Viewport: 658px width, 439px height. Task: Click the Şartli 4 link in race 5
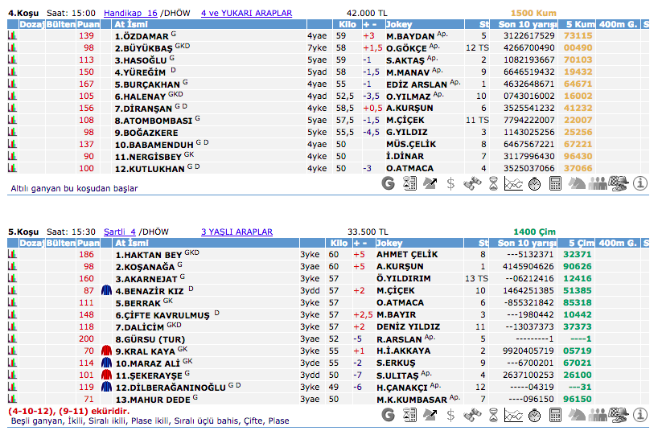(121, 232)
